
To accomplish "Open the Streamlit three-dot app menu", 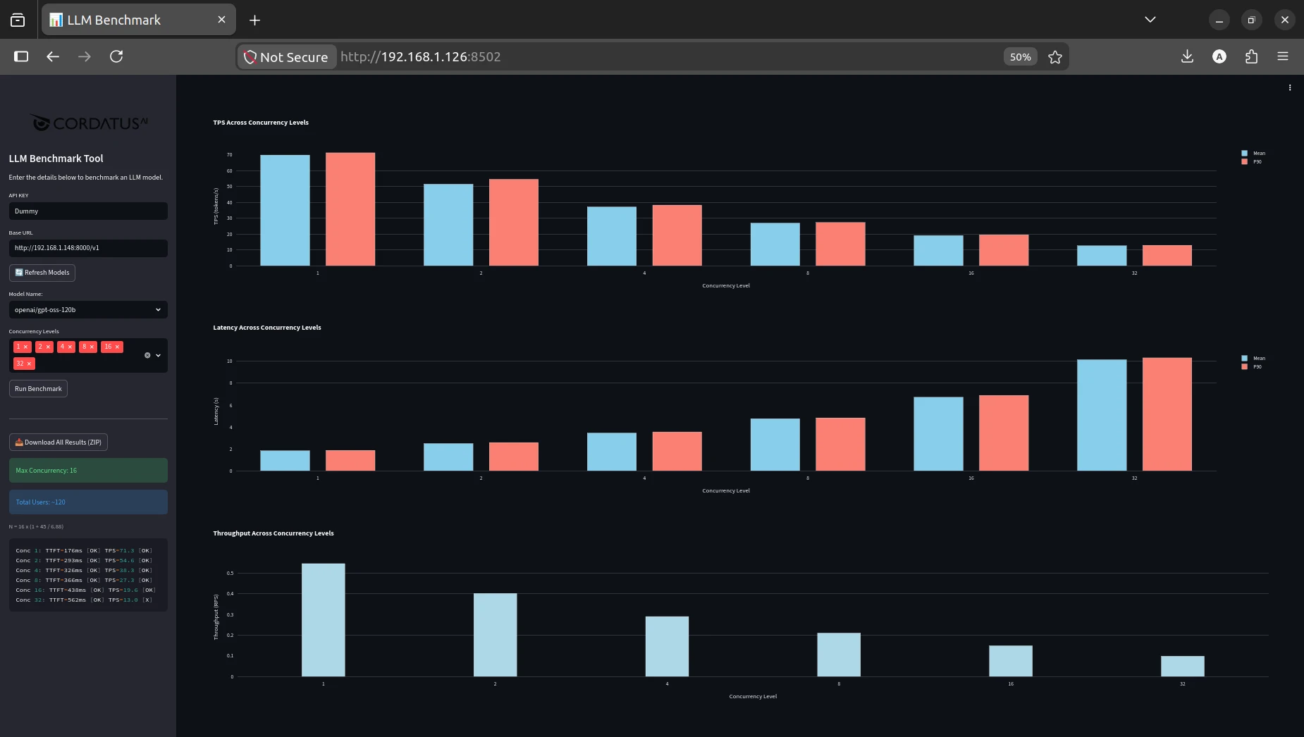I will pyautogui.click(x=1290, y=88).
